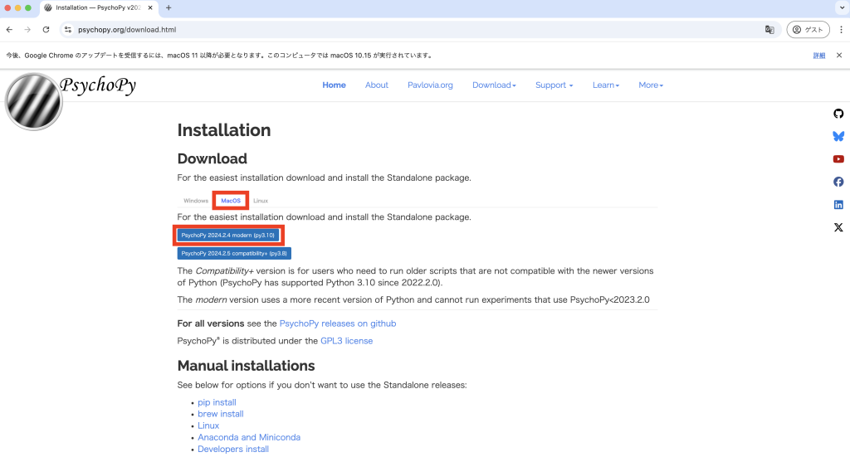Open the GitHub icon in the sidebar

coord(838,114)
